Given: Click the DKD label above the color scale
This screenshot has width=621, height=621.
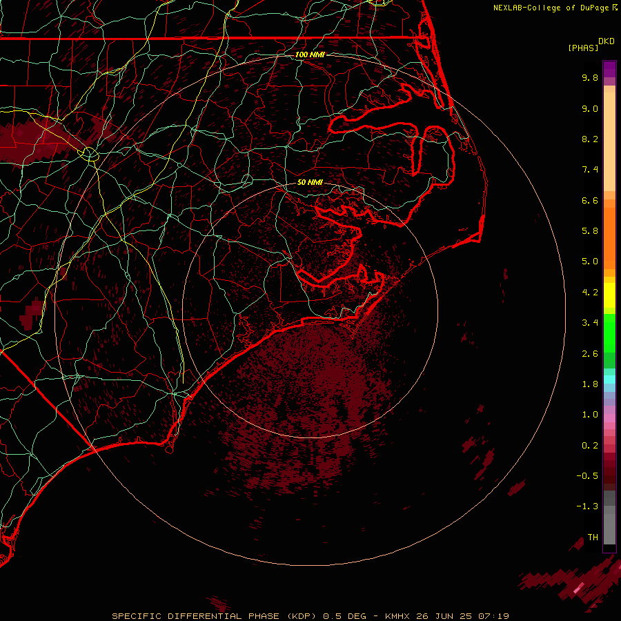Looking at the screenshot, I should point(607,41).
